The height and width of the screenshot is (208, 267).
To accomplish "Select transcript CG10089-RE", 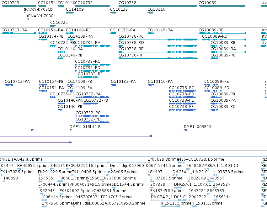I will tap(211, 30).
